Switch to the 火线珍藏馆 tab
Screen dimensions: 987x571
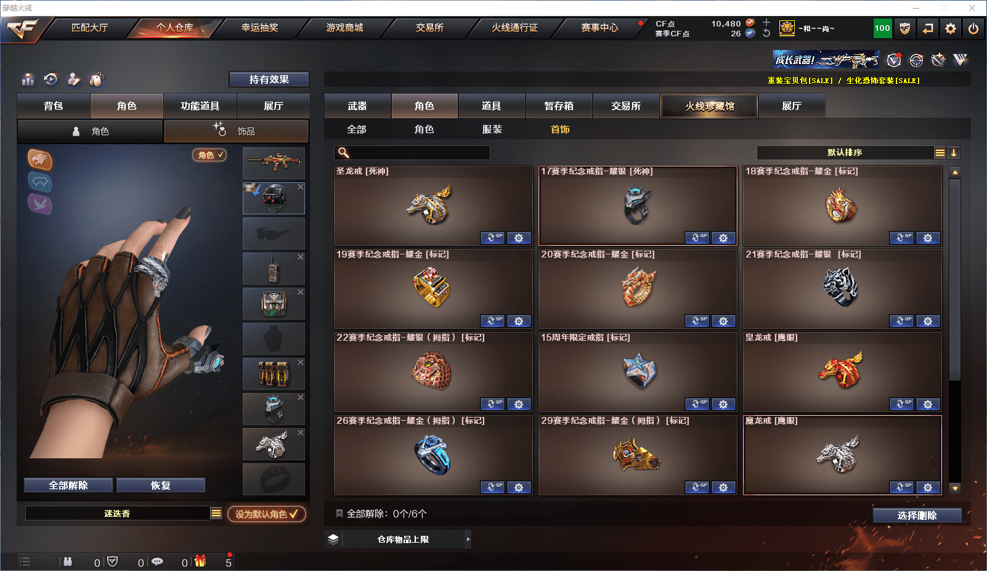[710, 106]
